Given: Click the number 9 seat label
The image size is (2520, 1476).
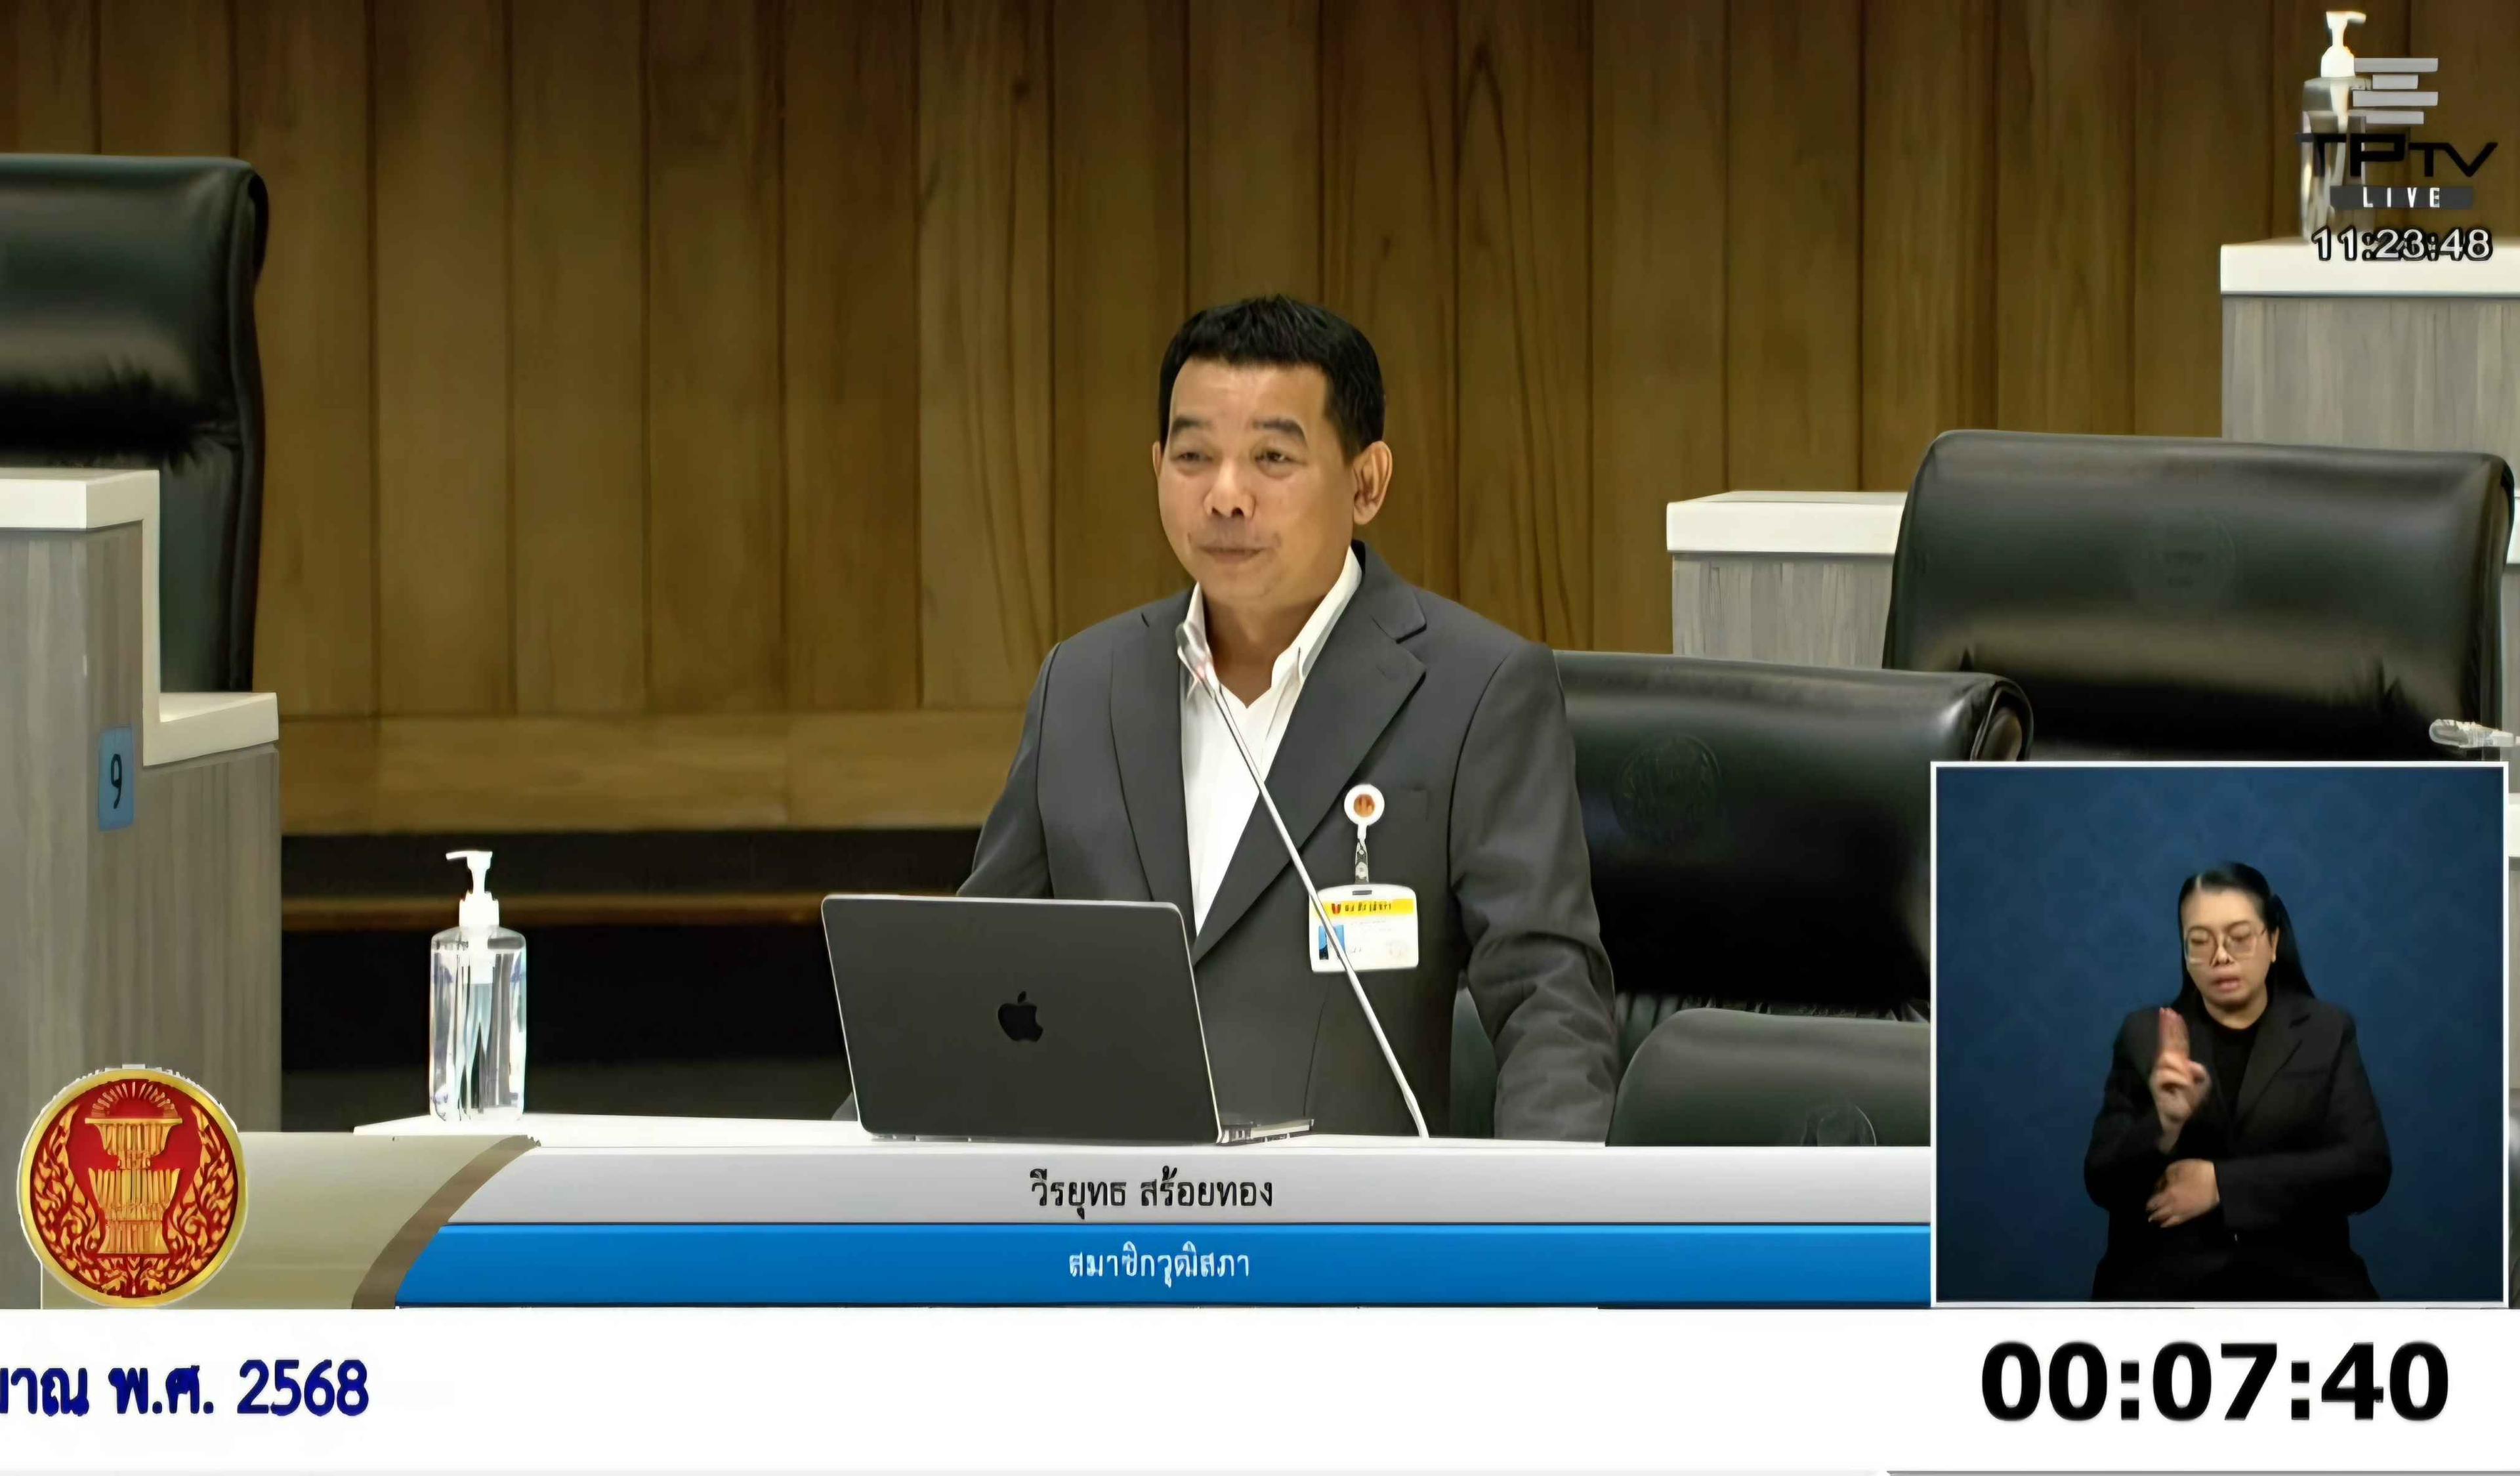Looking at the screenshot, I should click(115, 779).
